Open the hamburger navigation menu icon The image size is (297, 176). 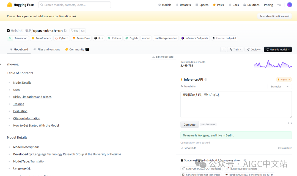[279, 5]
